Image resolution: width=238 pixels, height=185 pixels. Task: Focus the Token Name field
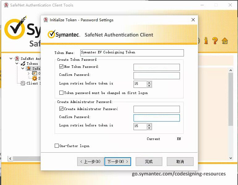[132, 53]
